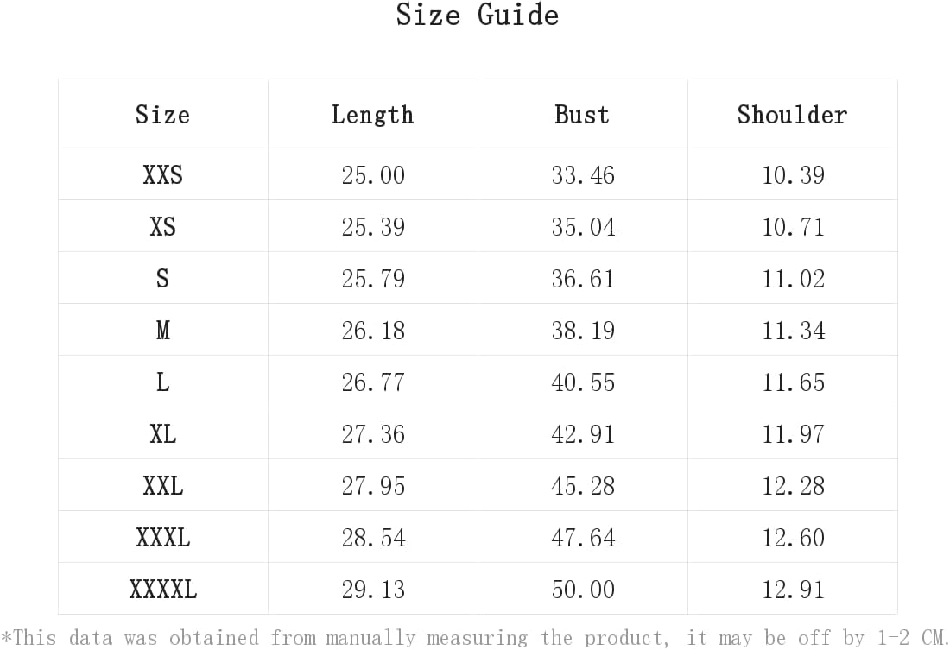Click the XS size row label

(163, 227)
